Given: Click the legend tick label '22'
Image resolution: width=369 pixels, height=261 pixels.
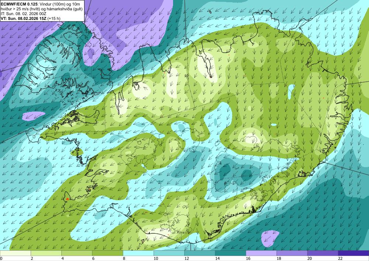Looking at the screenshot, I should 340,258.
